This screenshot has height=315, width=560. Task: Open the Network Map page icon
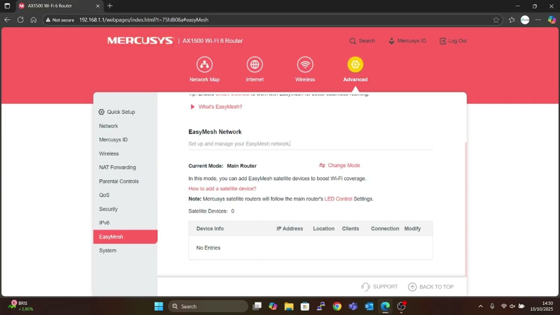point(204,64)
